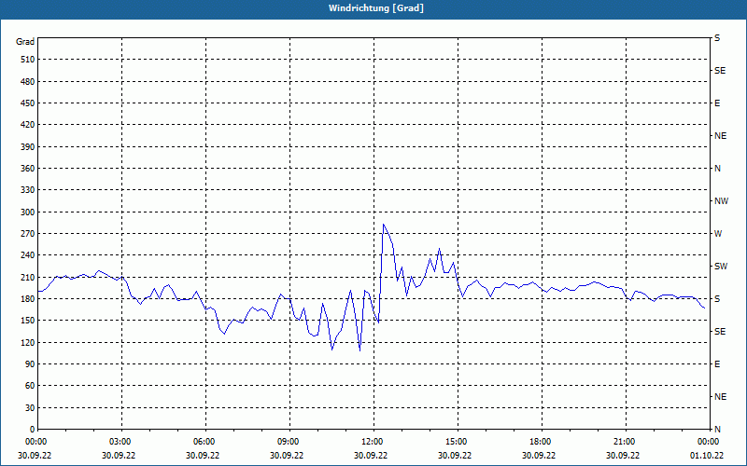Click the 150 degree axis label

28,321
